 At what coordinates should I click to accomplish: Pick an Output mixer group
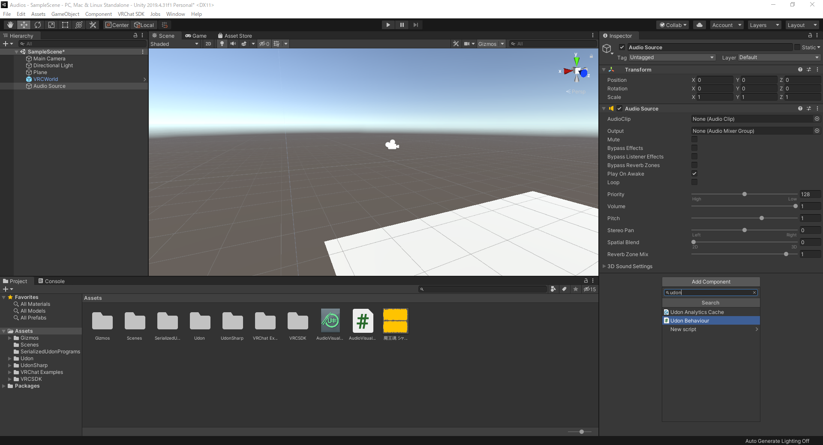click(x=817, y=131)
